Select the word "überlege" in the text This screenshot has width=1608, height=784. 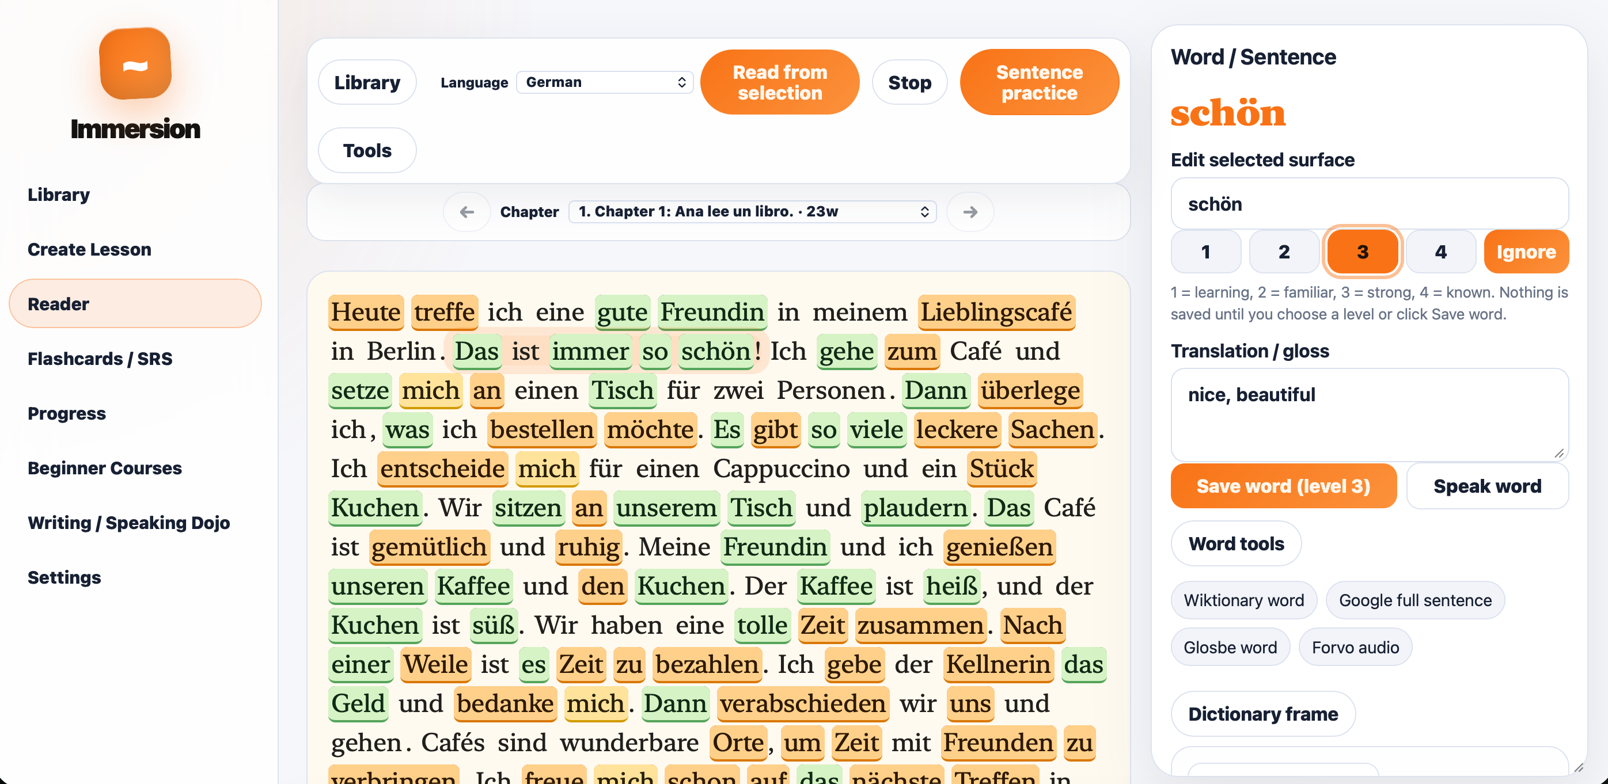coord(1030,390)
